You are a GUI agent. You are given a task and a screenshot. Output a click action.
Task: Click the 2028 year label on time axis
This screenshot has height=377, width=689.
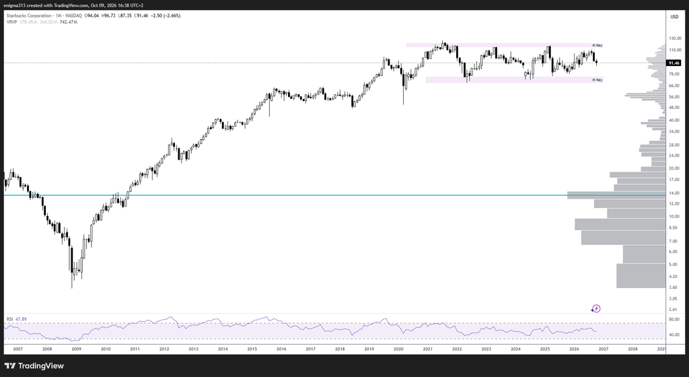632,349
